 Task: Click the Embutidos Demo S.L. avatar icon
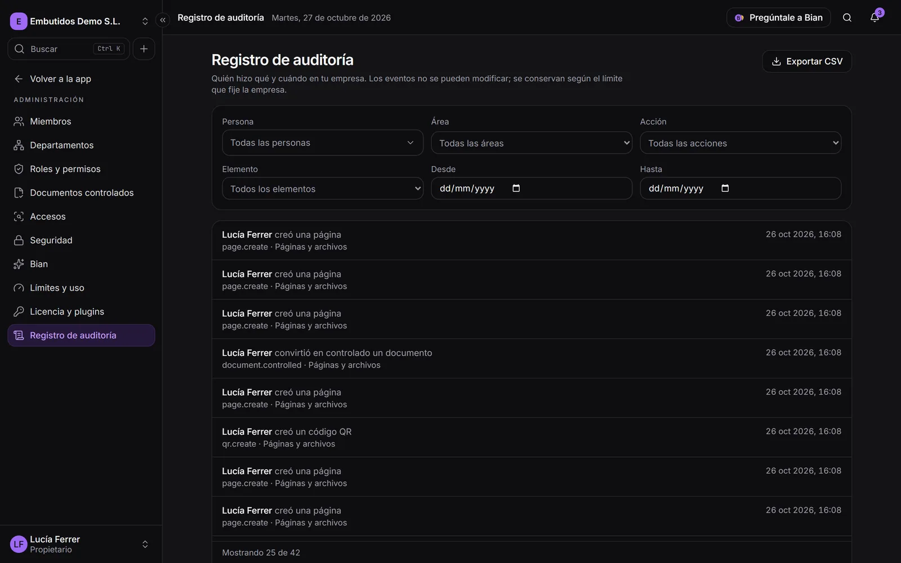pyautogui.click(x=19, y=21)
